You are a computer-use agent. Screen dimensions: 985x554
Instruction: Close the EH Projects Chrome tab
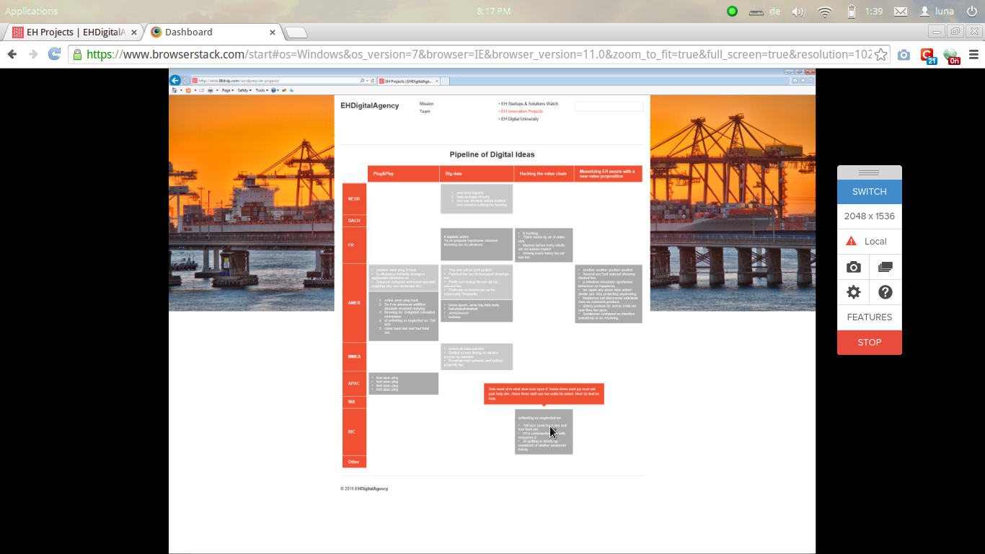[133, 32]
